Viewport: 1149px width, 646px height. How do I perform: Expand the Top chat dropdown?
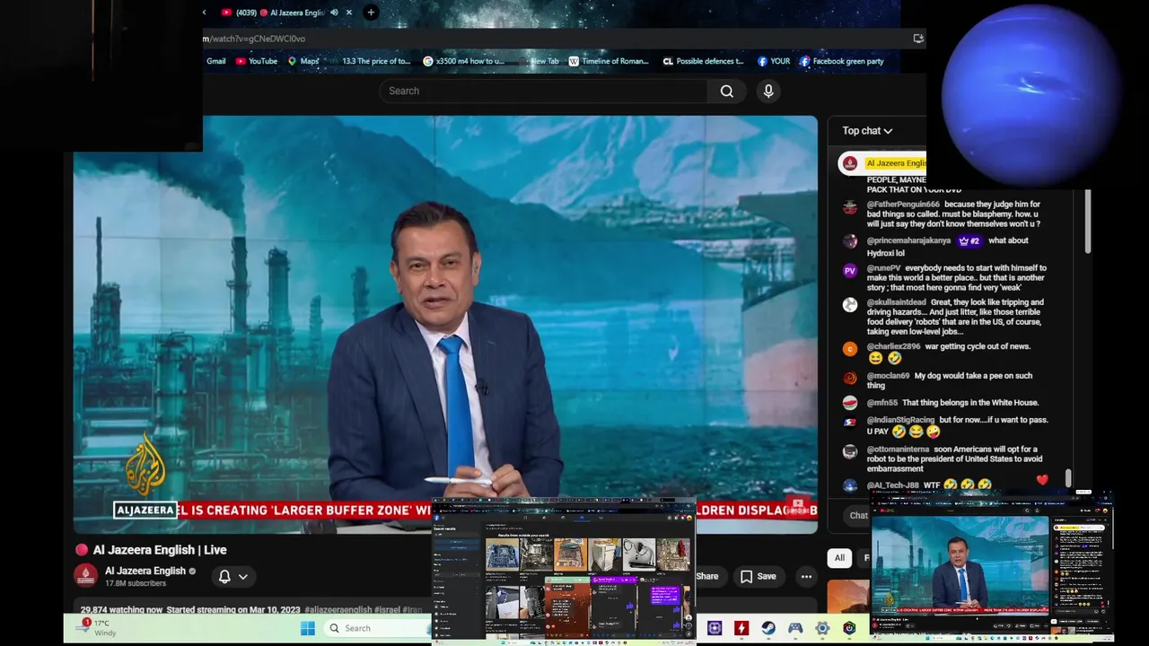coord(867,131)
